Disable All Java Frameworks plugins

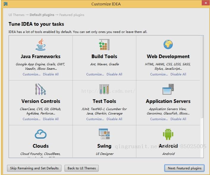51,74
